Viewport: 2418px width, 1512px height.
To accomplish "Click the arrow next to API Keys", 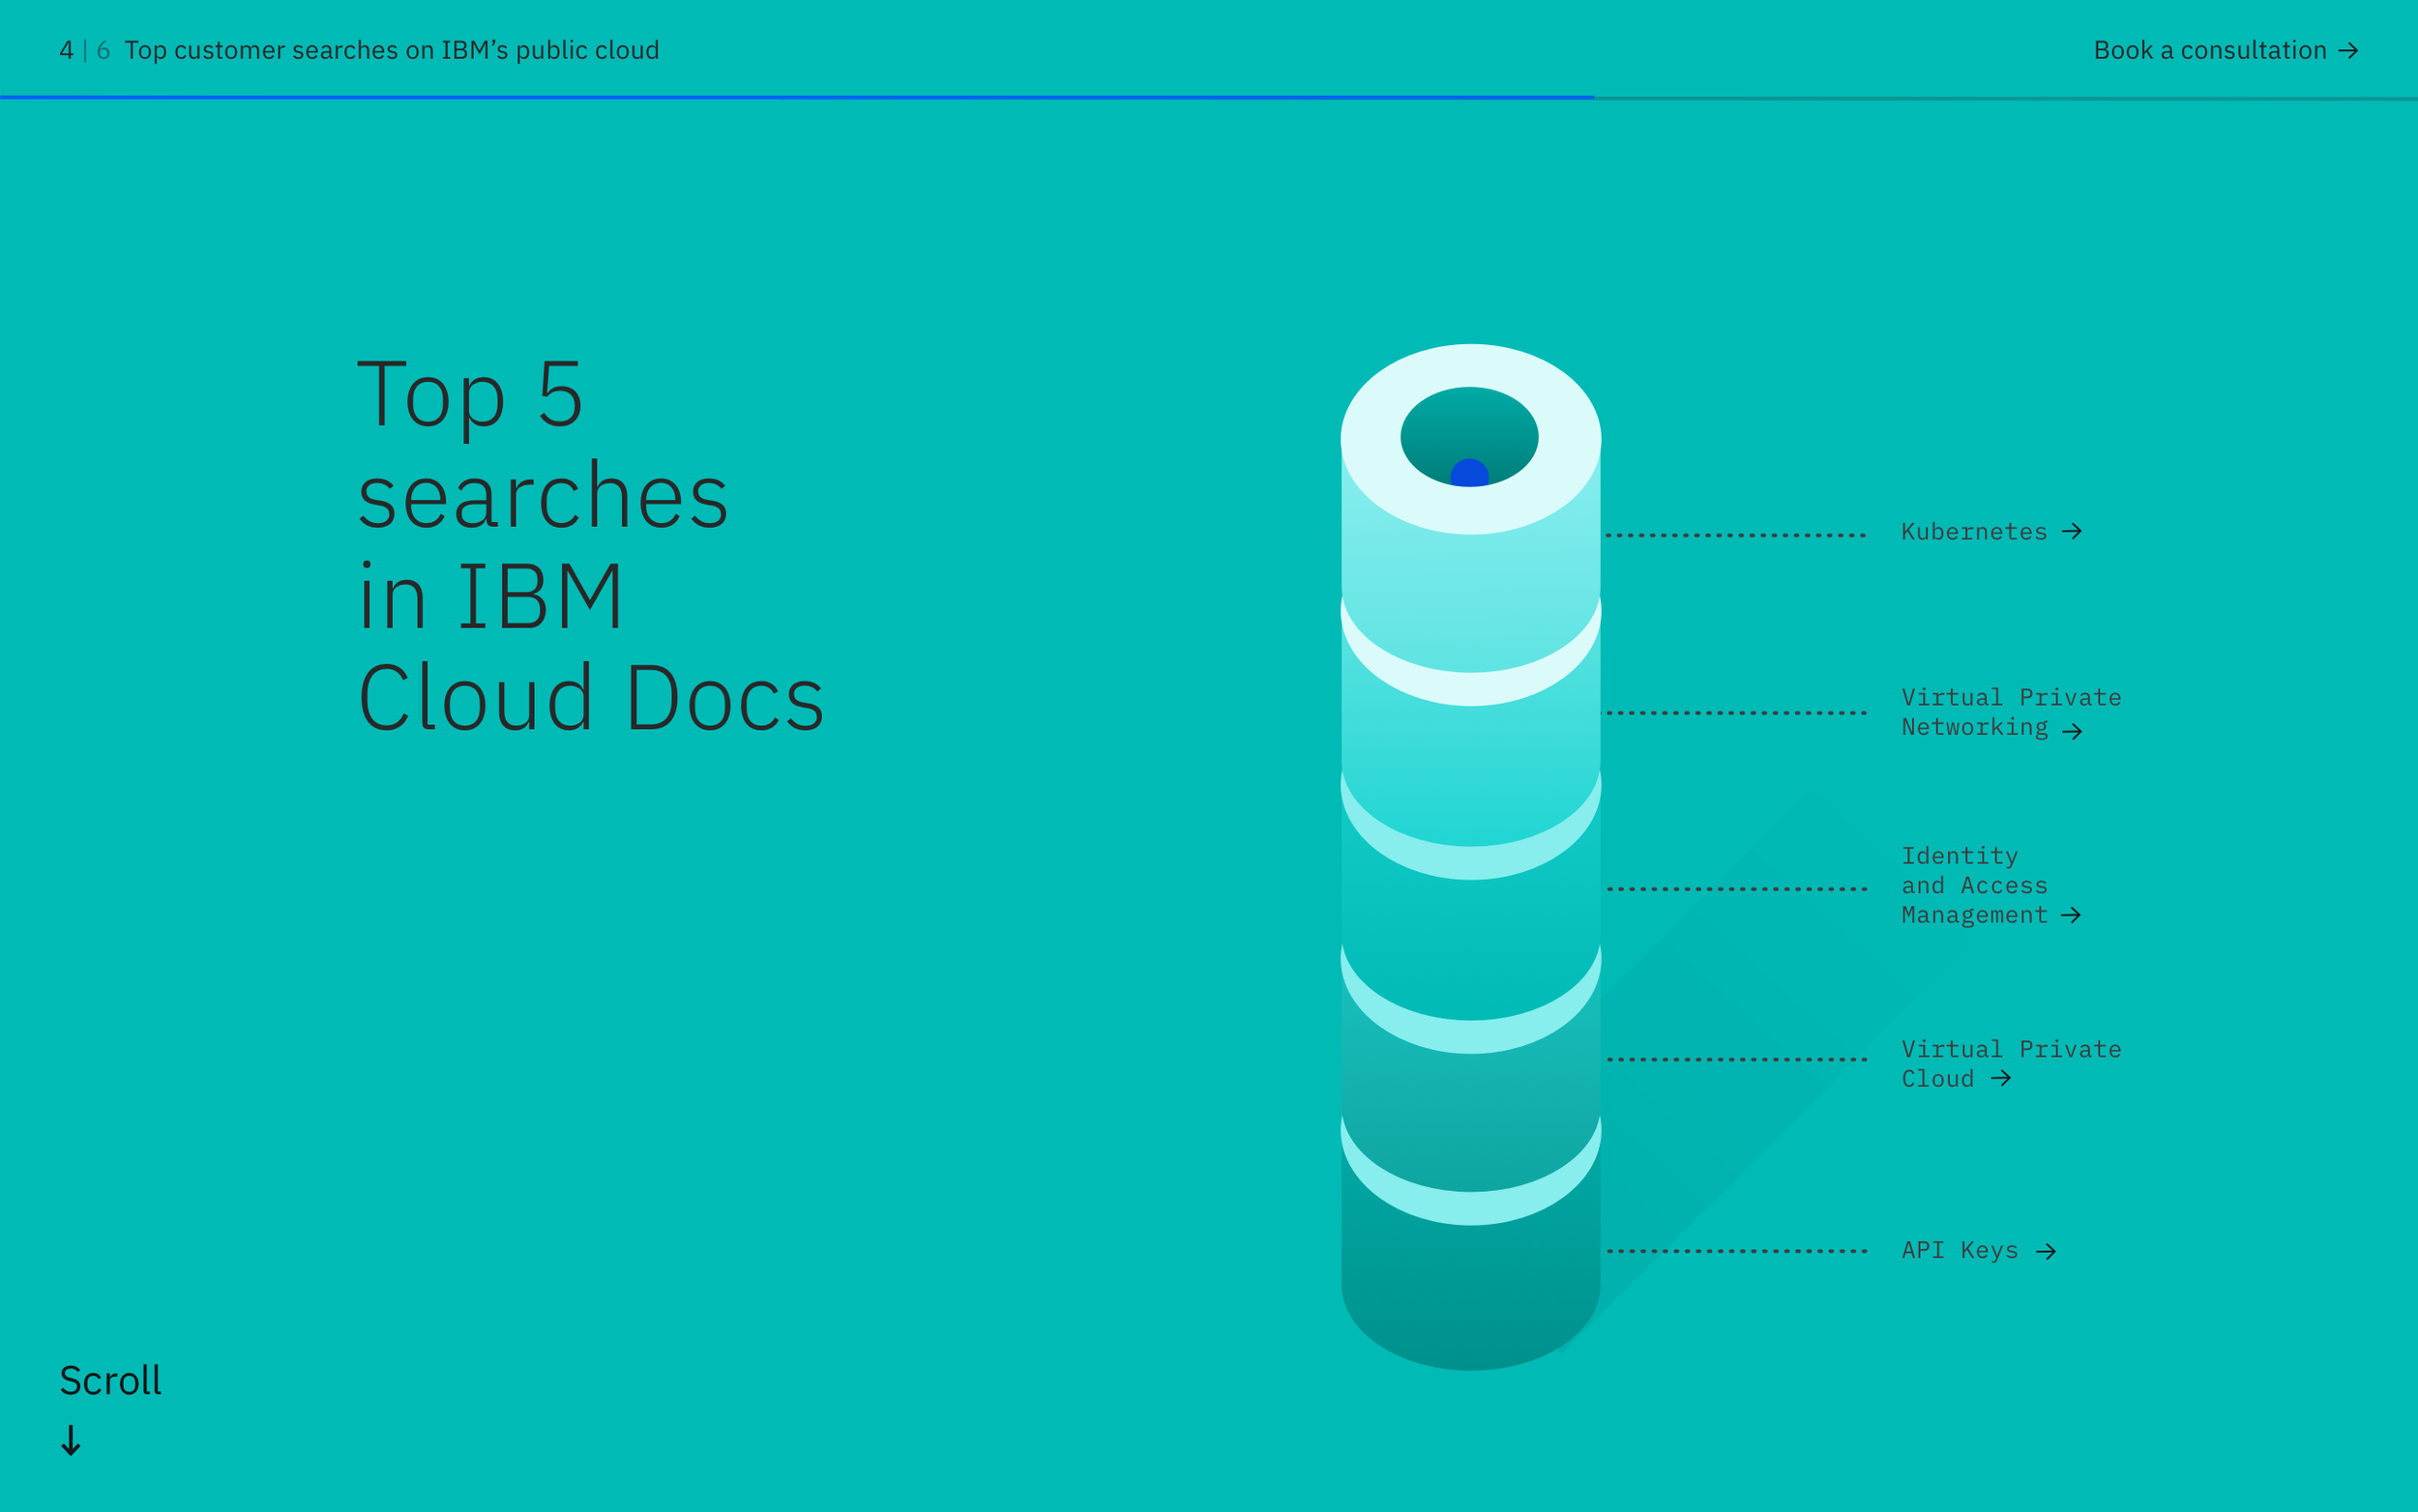I will click(x=2046, y=1251).
